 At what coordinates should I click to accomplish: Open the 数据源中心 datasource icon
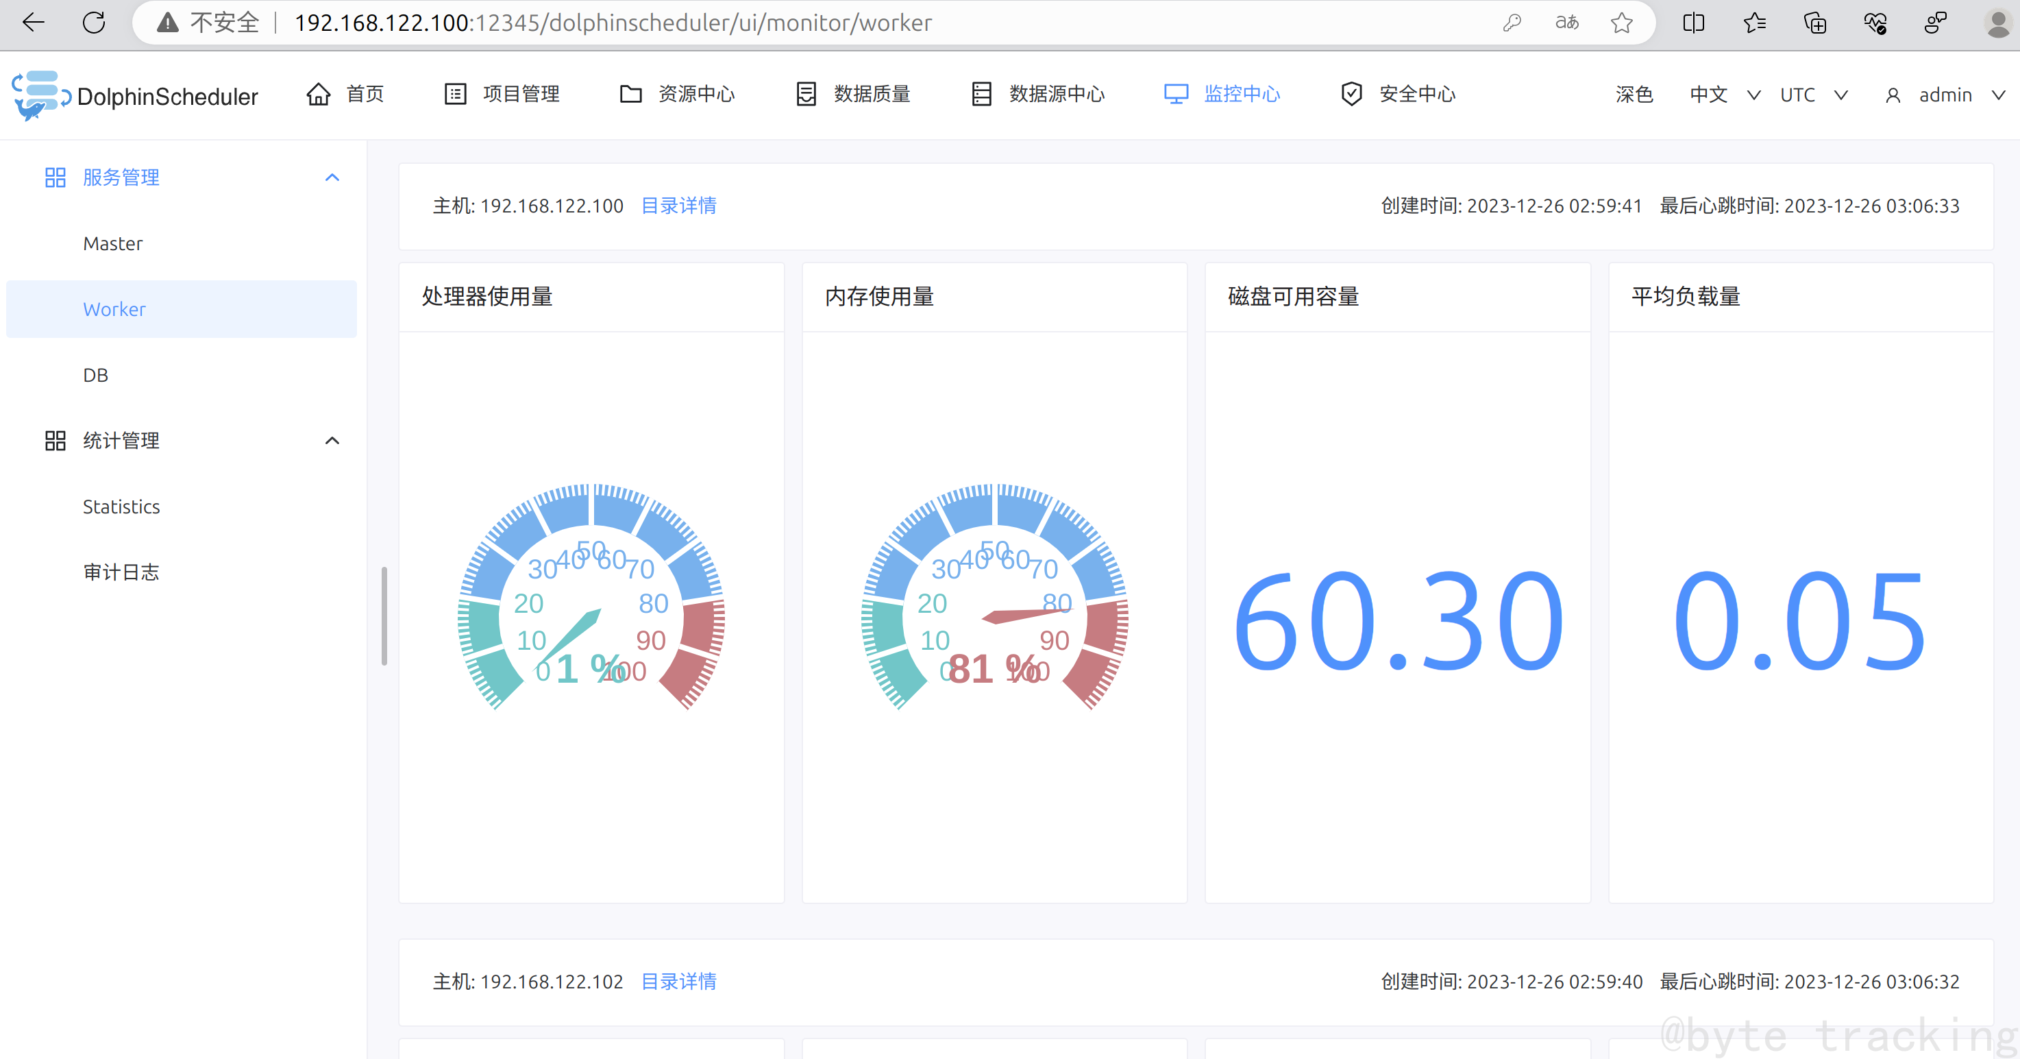[981, 94]
